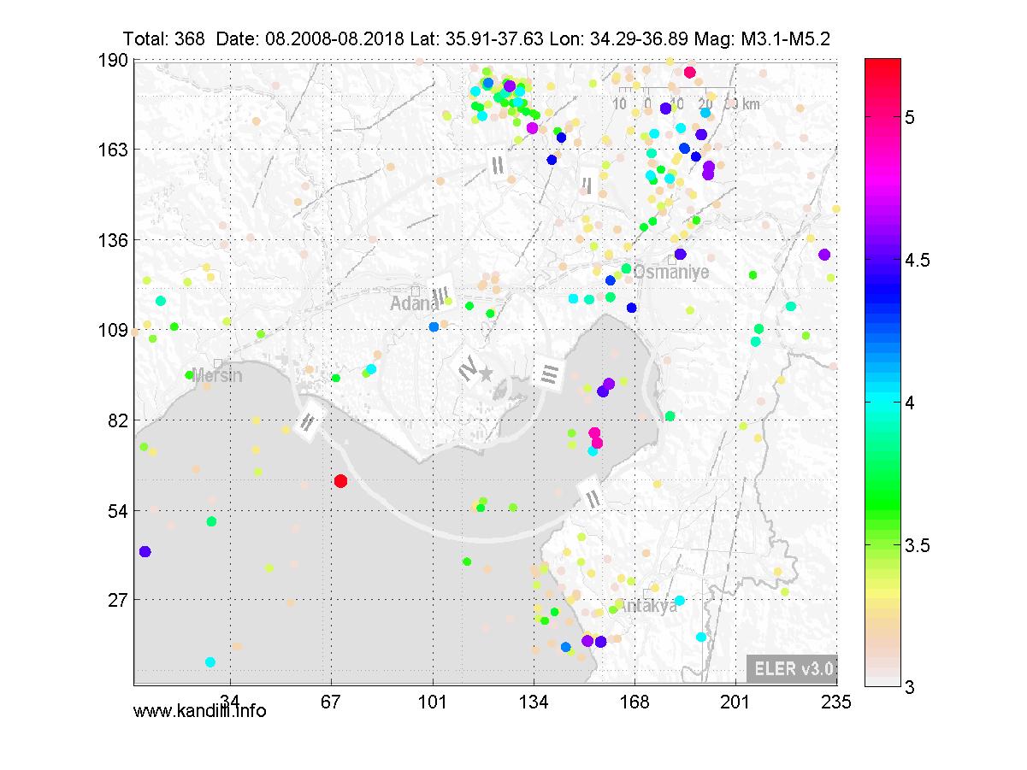Click the ELER v3.0 badge
The image size is (1027, 770).
(x=792, y=669)
